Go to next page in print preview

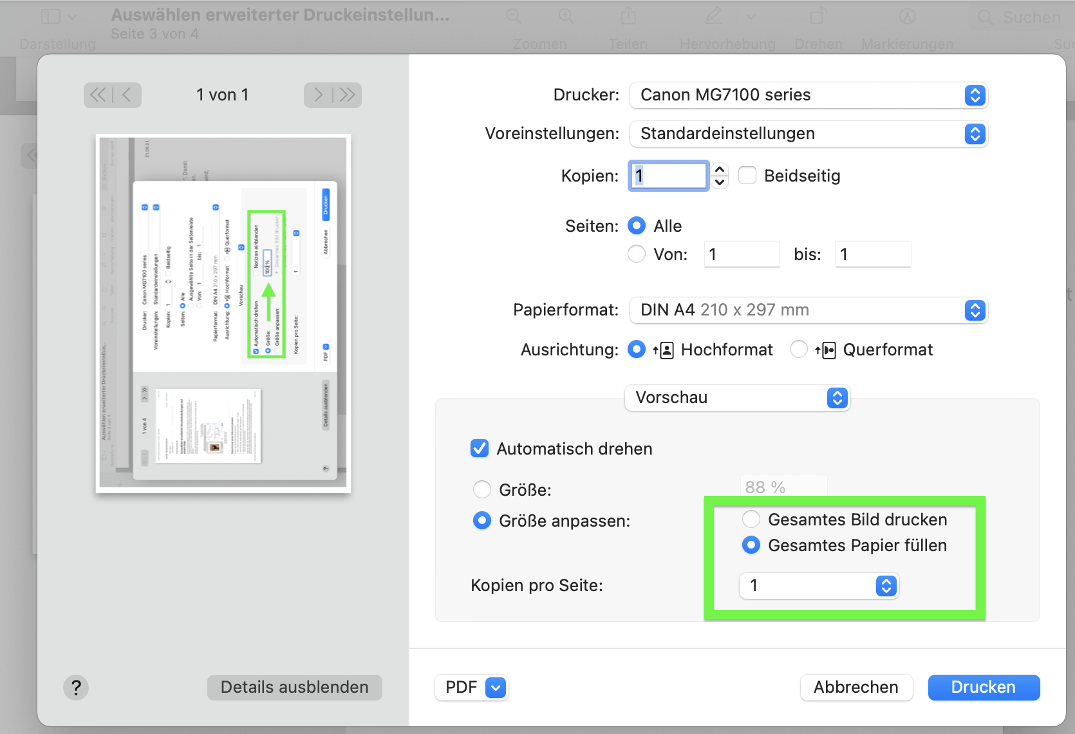coord(318,95)
